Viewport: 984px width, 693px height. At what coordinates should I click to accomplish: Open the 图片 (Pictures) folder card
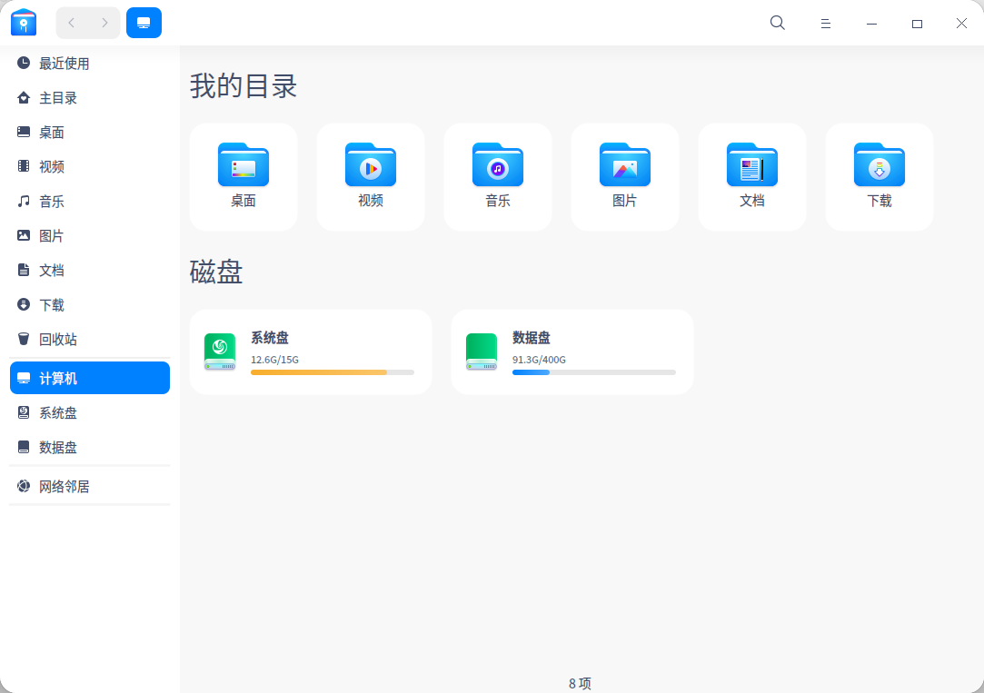click(624, 175)
